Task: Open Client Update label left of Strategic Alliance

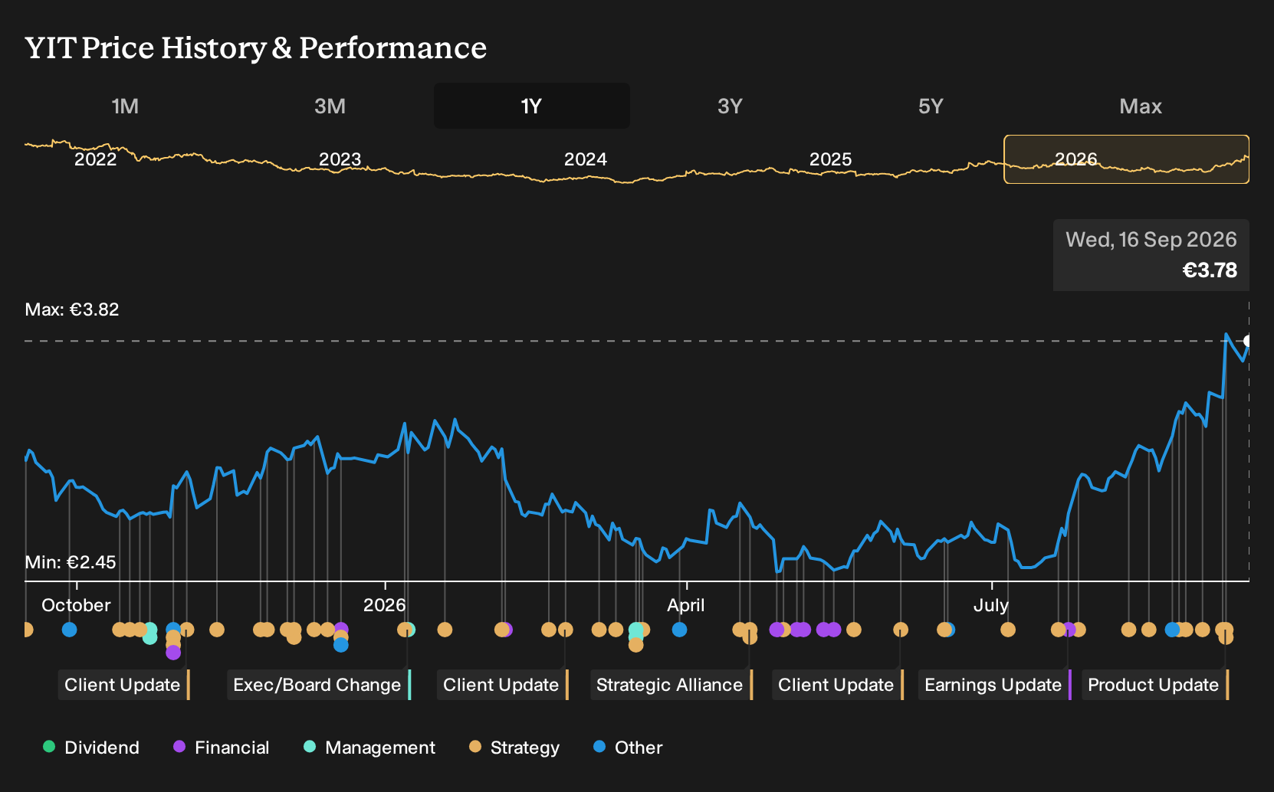Action: click(x=503, y=685)
